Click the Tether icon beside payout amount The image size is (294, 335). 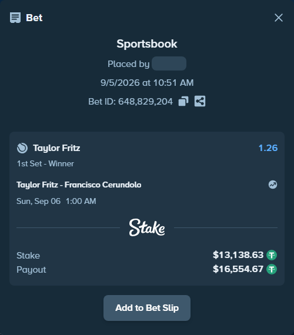[272, 269]
